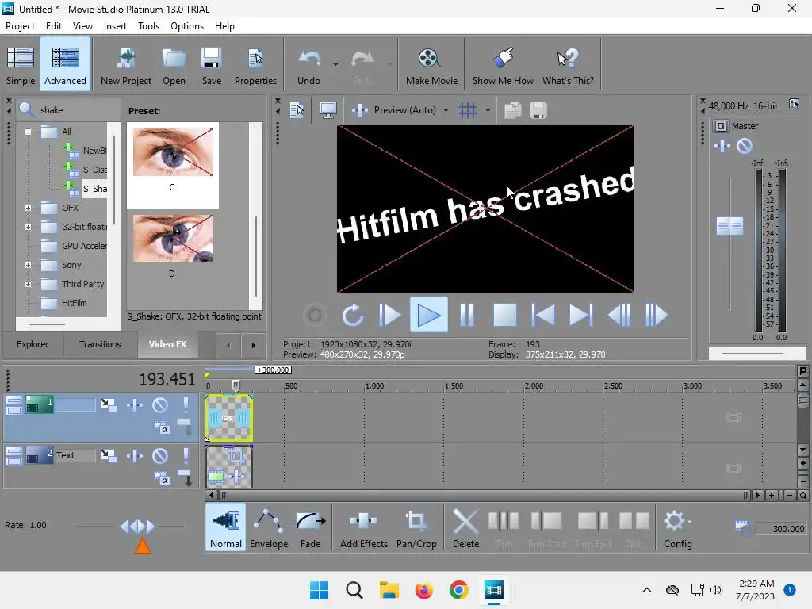Undo the last action
The width and height of the screenshot is (812, 609).
(309, 65)
